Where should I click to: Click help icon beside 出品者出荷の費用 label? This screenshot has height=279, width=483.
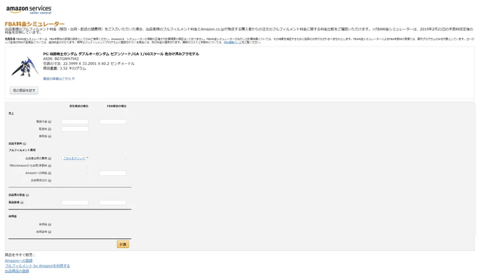[50, 158]
